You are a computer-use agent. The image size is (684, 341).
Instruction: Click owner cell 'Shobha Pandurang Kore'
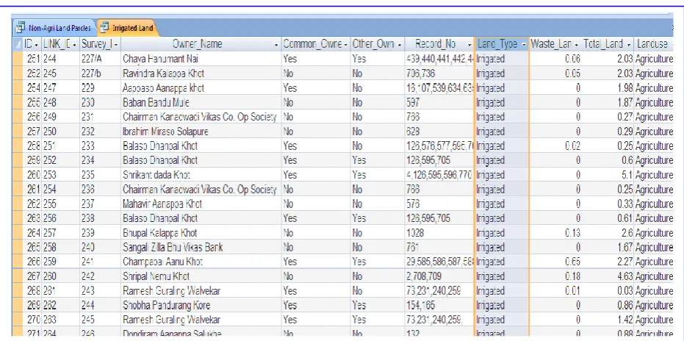point(201,305)
